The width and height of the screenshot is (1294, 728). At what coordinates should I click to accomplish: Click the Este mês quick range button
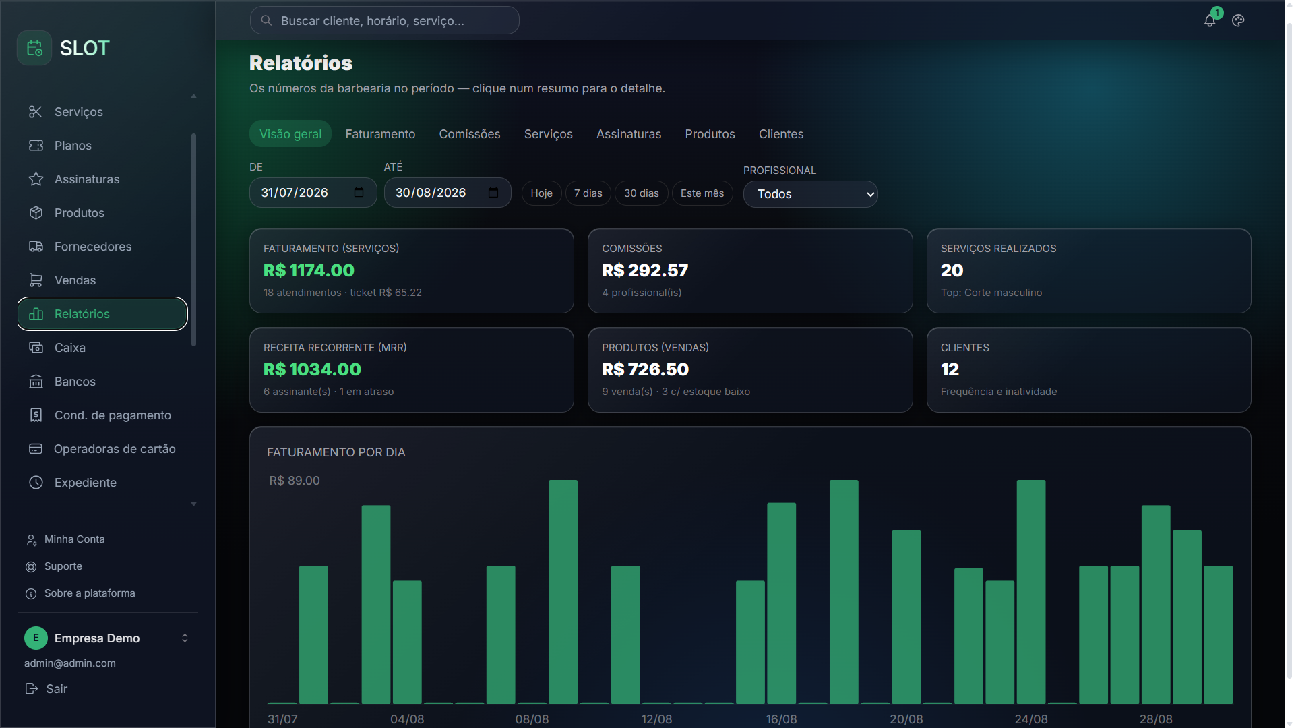(702, 193)
